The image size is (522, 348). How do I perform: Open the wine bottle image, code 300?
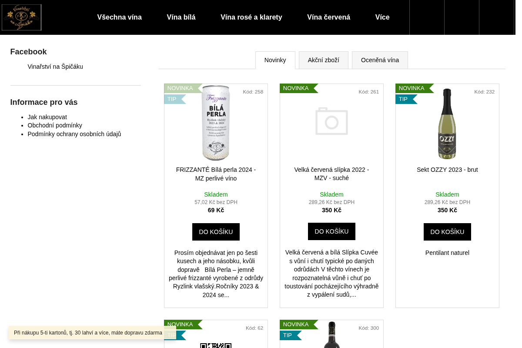pyautogui.click(x=331, y=335)
